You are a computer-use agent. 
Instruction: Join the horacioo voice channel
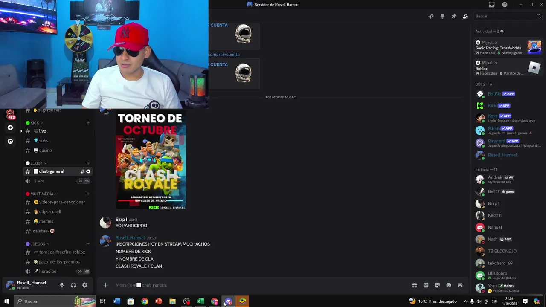58,272
